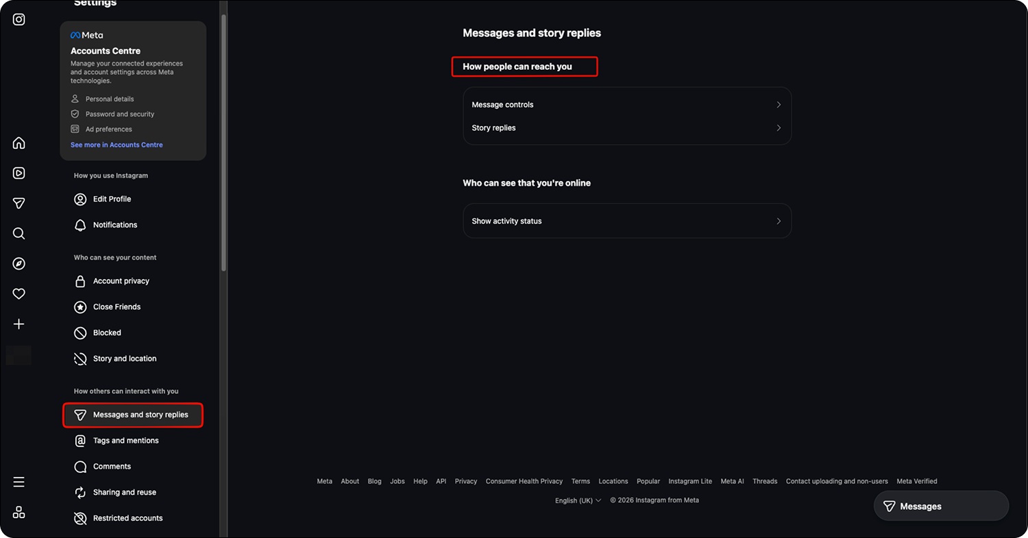This screenshot has width=1028, height=538.
Task: Open direct messages paper-plane icon in rail
Action: click(x=19, y=204)
